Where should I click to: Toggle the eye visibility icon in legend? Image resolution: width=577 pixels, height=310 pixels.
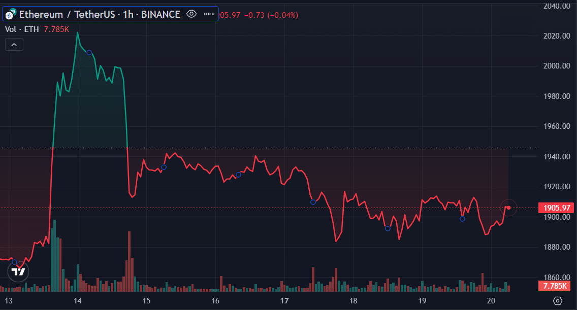point(191,14)
